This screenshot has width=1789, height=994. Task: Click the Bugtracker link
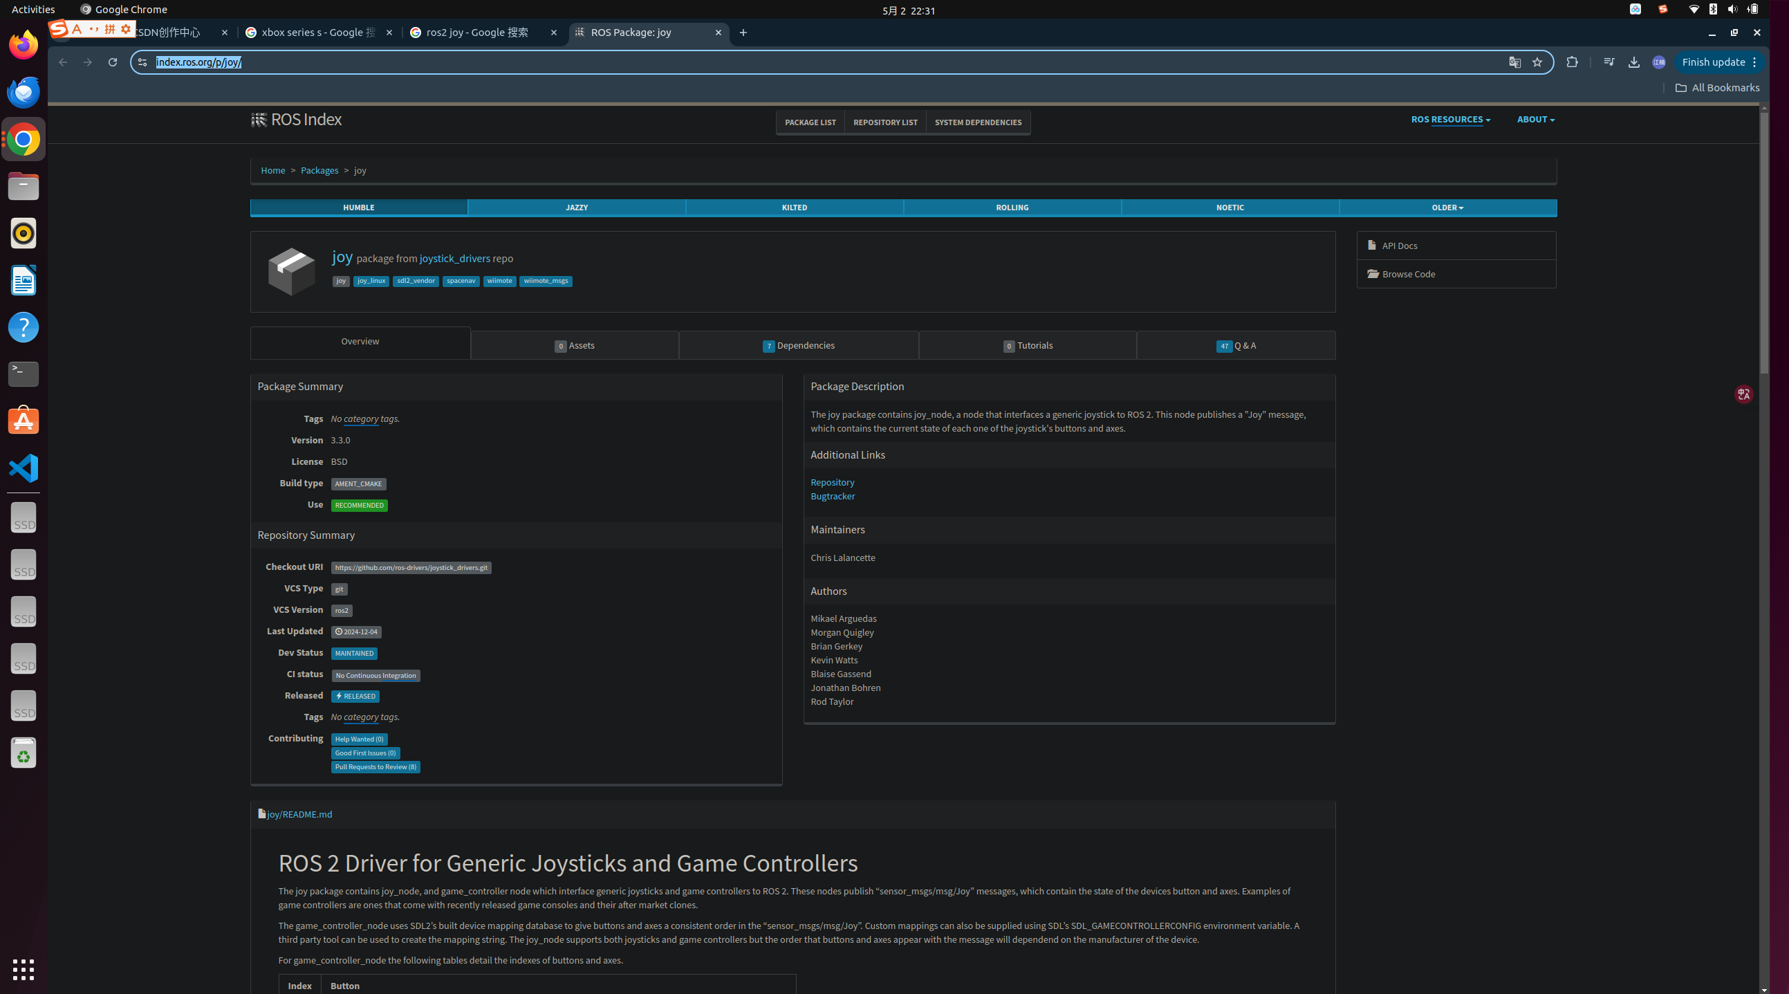coord(832,496)
